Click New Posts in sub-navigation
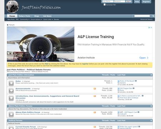The height and width of the screenshot is (129, 161). [11, 19]
